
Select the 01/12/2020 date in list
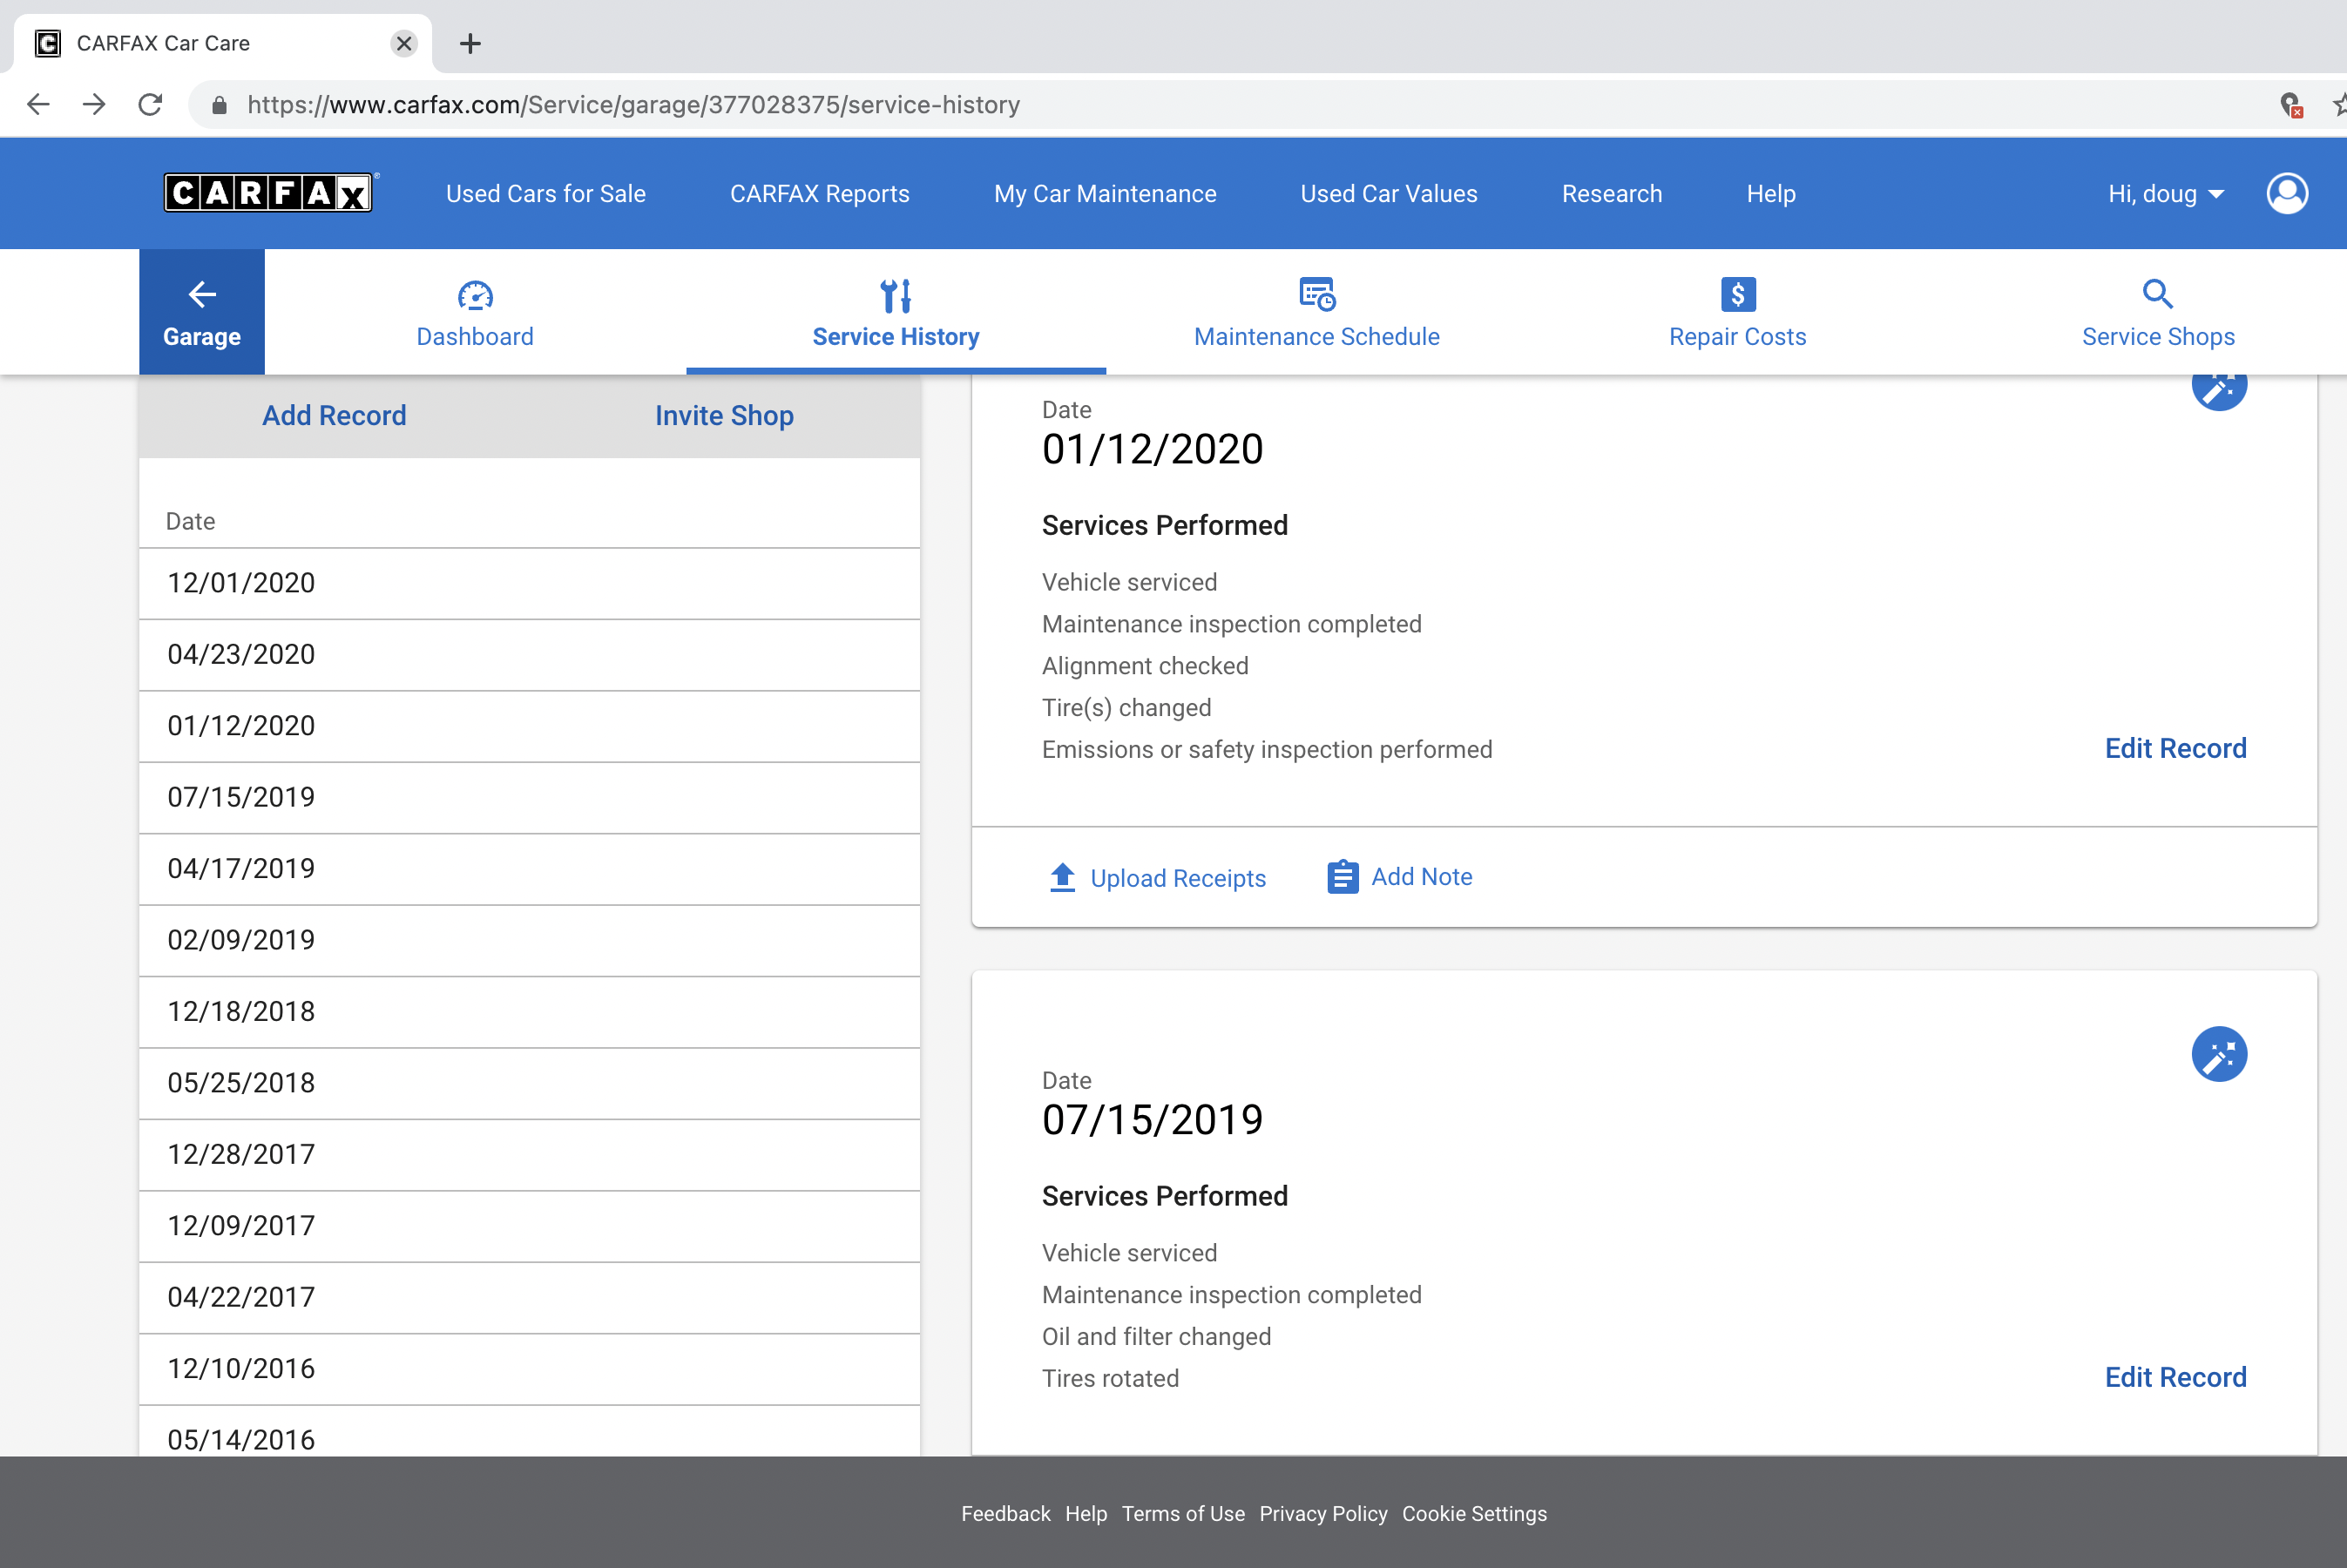(x=529, y=726)
